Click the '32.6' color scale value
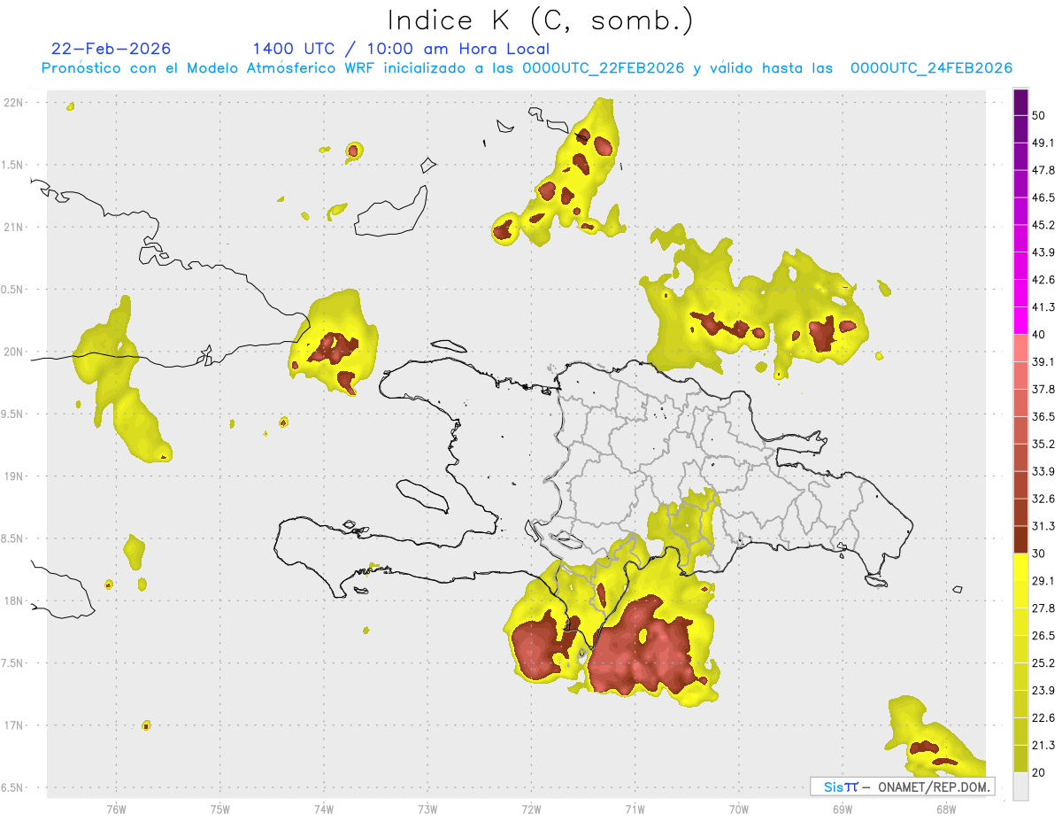 (x=1043, y=499)
